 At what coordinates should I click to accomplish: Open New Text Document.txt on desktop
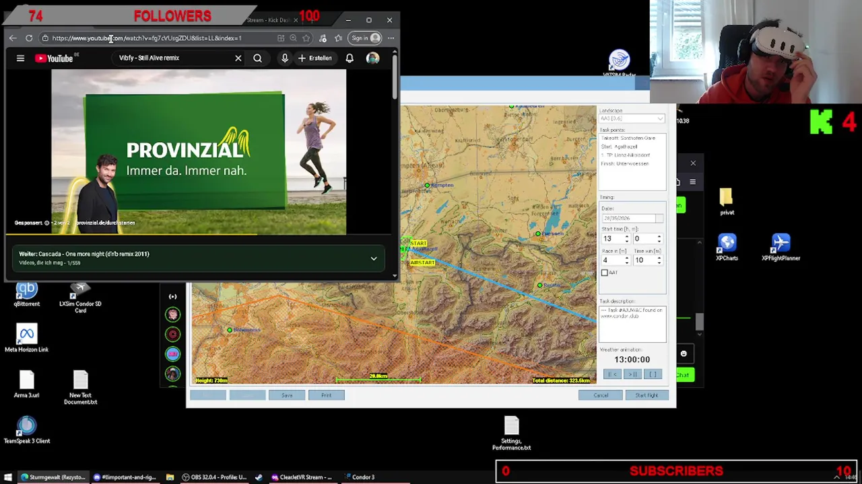coord(80,388)
